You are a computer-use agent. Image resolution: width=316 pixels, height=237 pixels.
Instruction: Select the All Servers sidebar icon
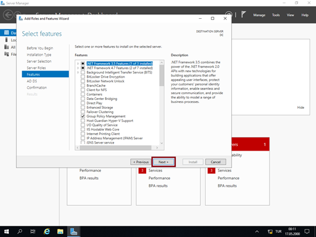tap(6, 47)
